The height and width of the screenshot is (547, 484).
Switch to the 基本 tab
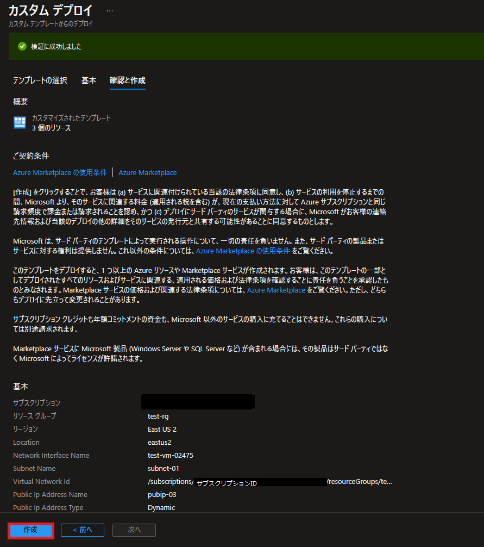89,80
